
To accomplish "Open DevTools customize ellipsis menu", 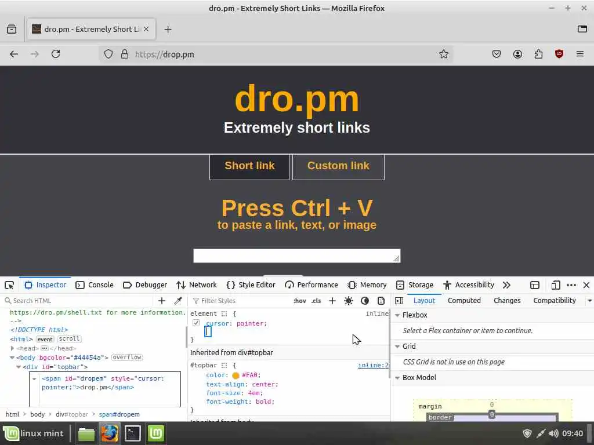I will pyautogui.click(x=571, y=285).
